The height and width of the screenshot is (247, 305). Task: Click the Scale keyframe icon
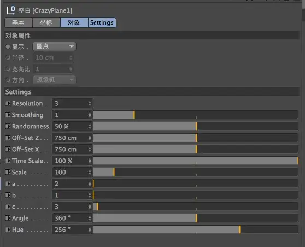pyautogui.click(x=8, y=172)
